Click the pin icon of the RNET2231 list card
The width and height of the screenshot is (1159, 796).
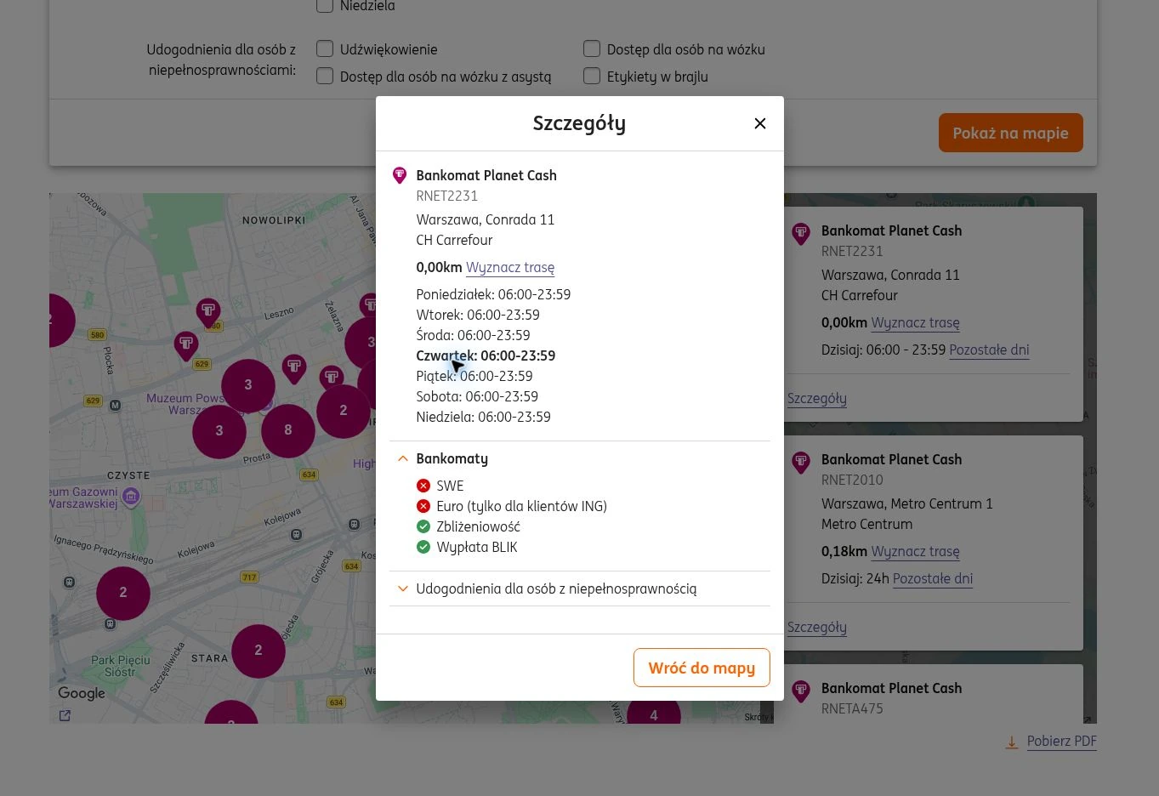pyautogui.click(x=801, y=234)
